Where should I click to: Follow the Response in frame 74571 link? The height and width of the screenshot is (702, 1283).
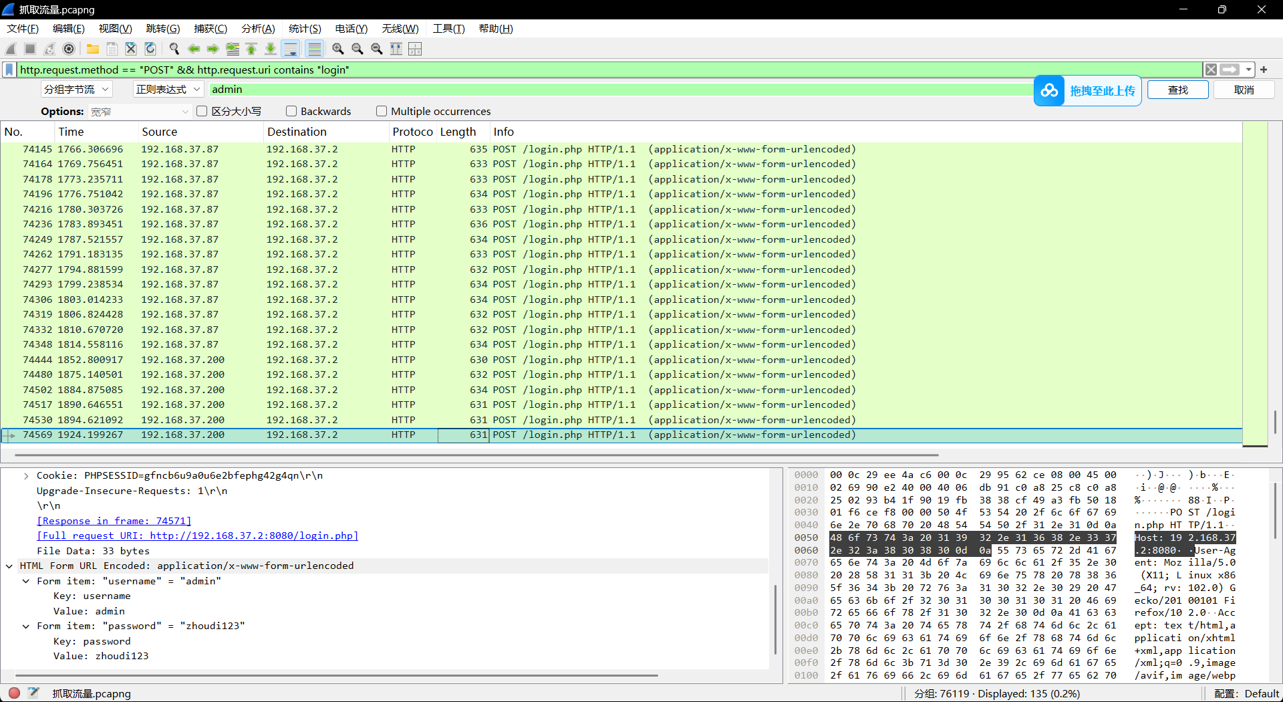114,521
